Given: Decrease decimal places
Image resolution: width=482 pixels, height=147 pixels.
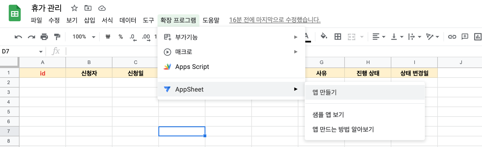Looking at the screenshot, I should (x=133, y=37).
